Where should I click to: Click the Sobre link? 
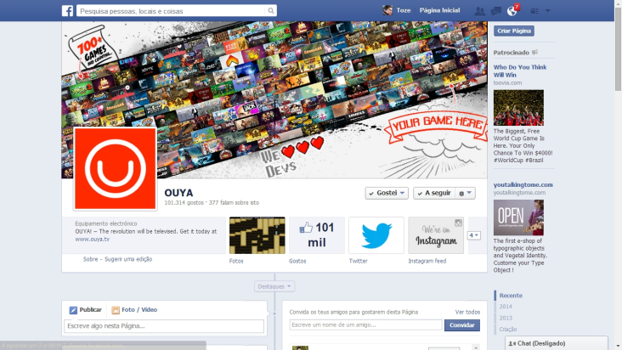coord(90,259)
